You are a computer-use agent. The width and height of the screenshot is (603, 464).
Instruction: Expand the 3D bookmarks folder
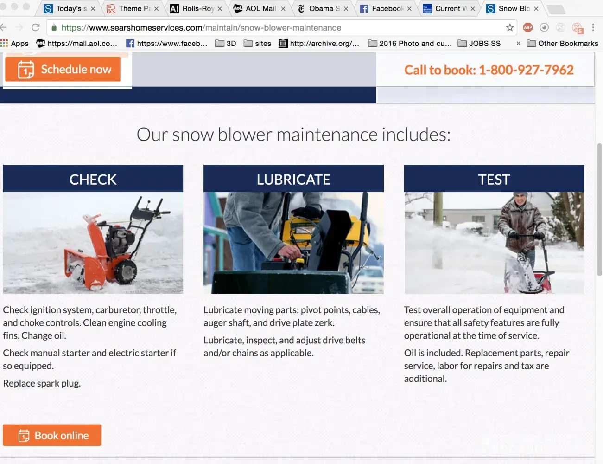(x=226, y=43)
